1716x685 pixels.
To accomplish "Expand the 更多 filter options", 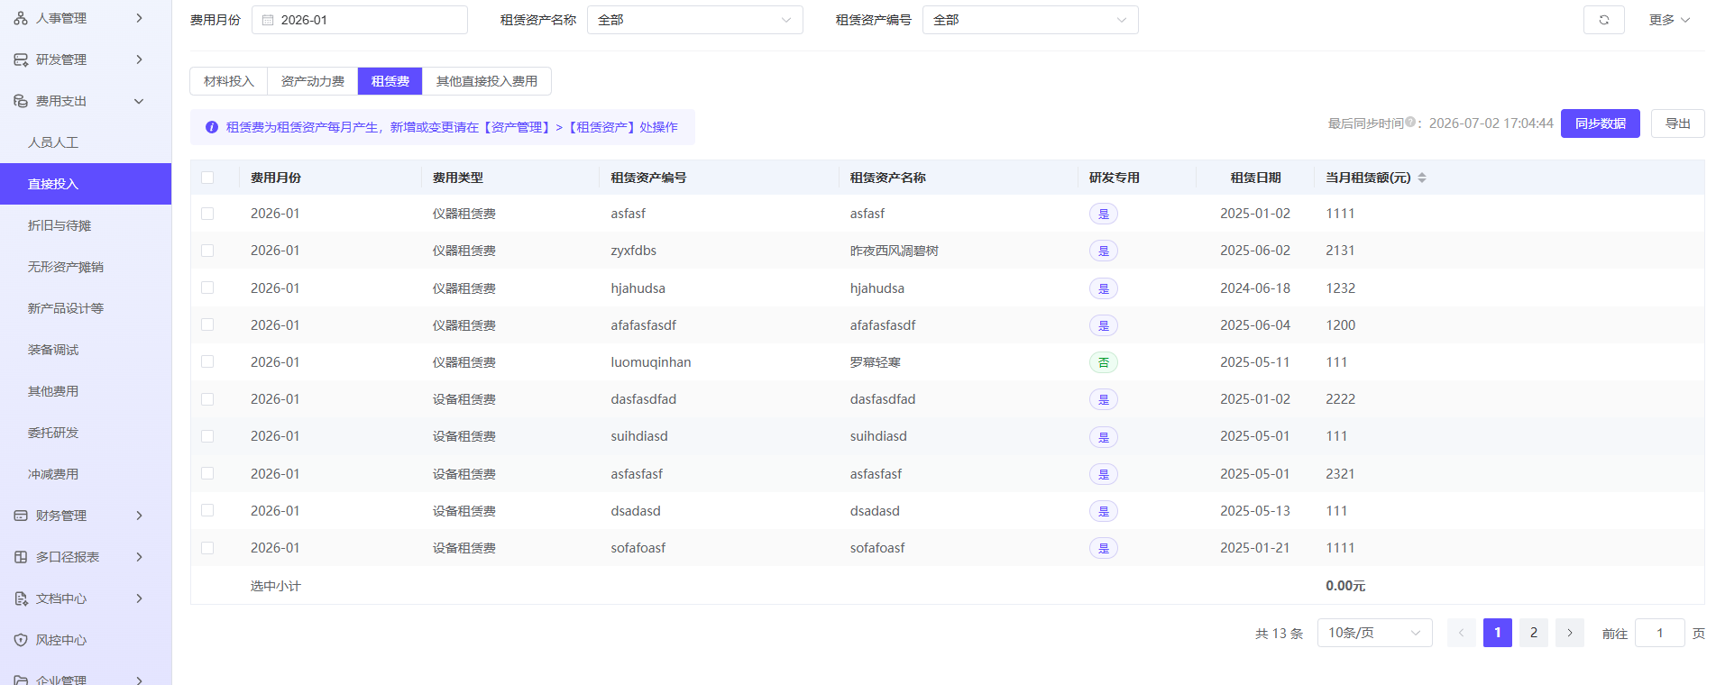I will (1669, 20).
